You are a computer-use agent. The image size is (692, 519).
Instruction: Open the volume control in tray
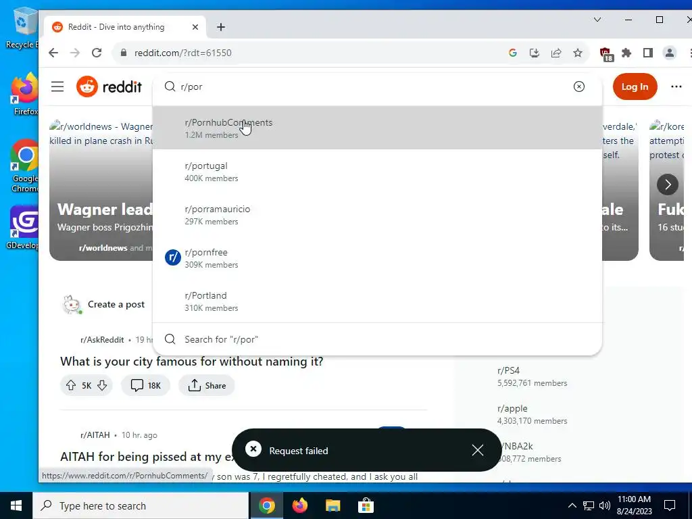605,505
